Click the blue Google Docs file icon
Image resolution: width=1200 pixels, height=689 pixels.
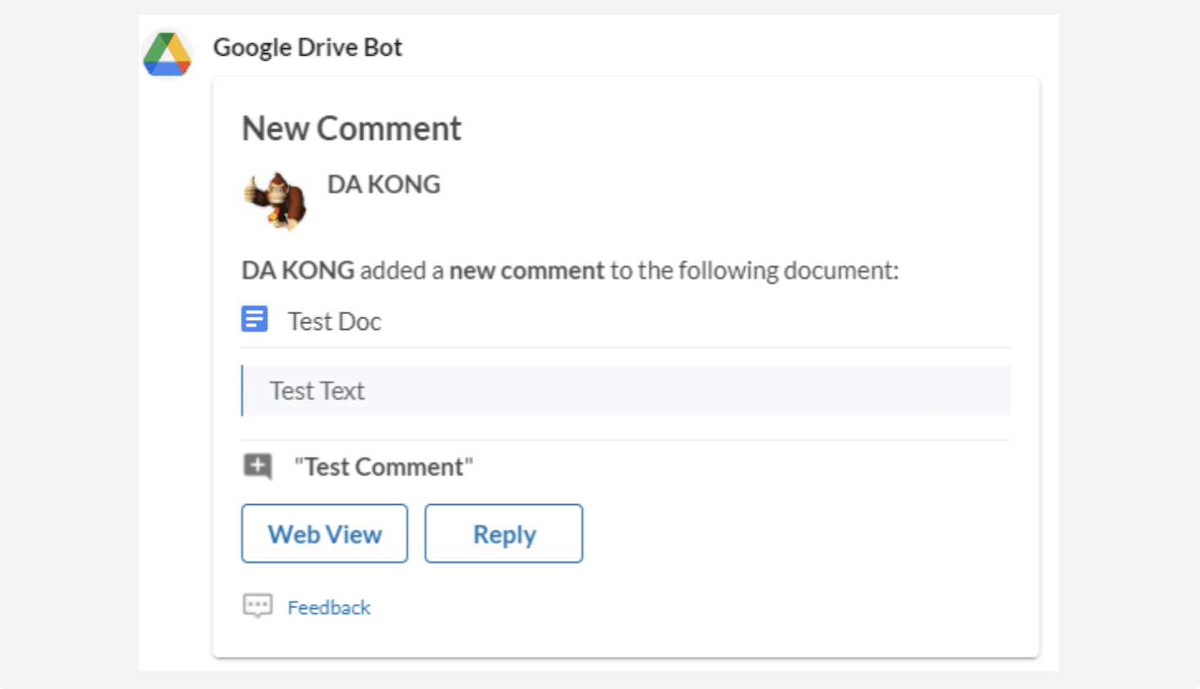point(255,319)
